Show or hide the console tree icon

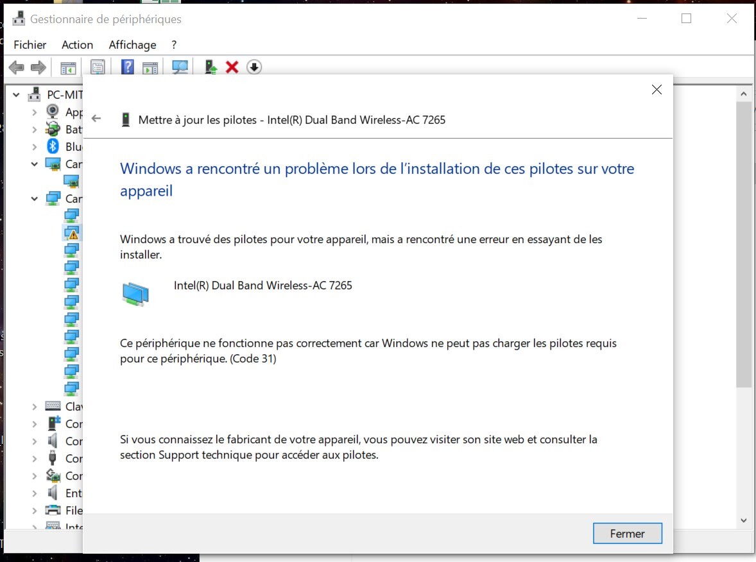pyautogui.click(x=68, y=68)
